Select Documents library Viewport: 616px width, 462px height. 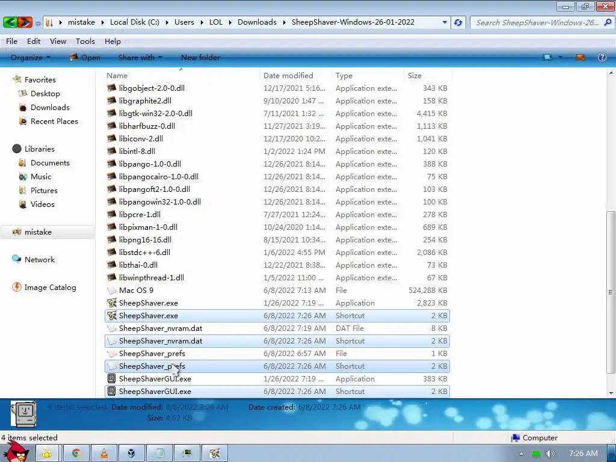coord(50,162)
